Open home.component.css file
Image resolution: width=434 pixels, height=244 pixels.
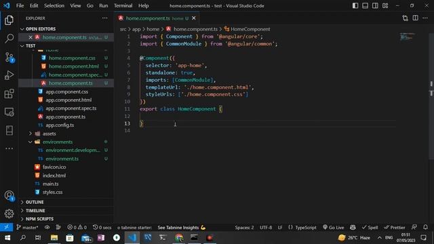click(72, 58)
